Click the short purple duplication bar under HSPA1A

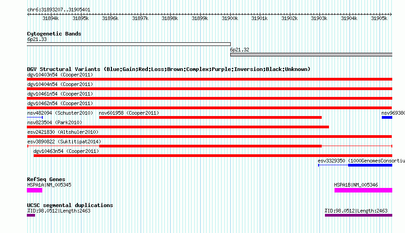pyautogui.click(x=31, y=215)
